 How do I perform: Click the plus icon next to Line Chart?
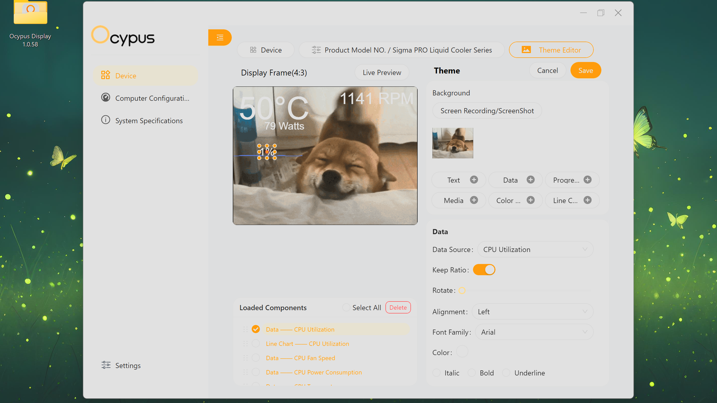pyautogui.click(x=588, y=200)
